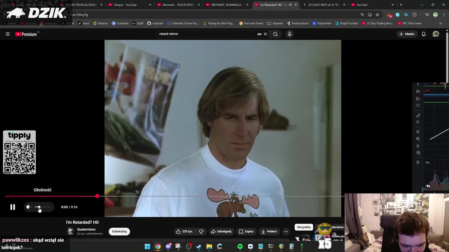Open YouTube notifications bell
This screenshot has height=252, width=449.
click(424, 34)
